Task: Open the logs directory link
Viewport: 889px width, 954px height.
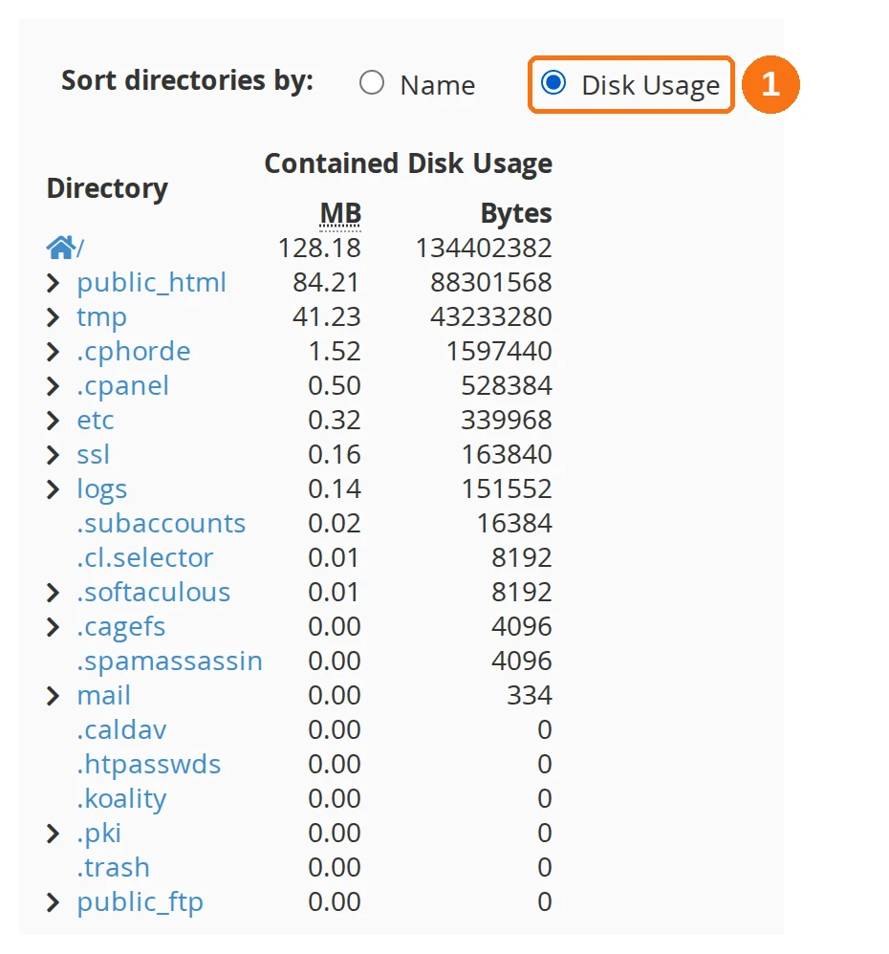Action: tap(101, 489)
